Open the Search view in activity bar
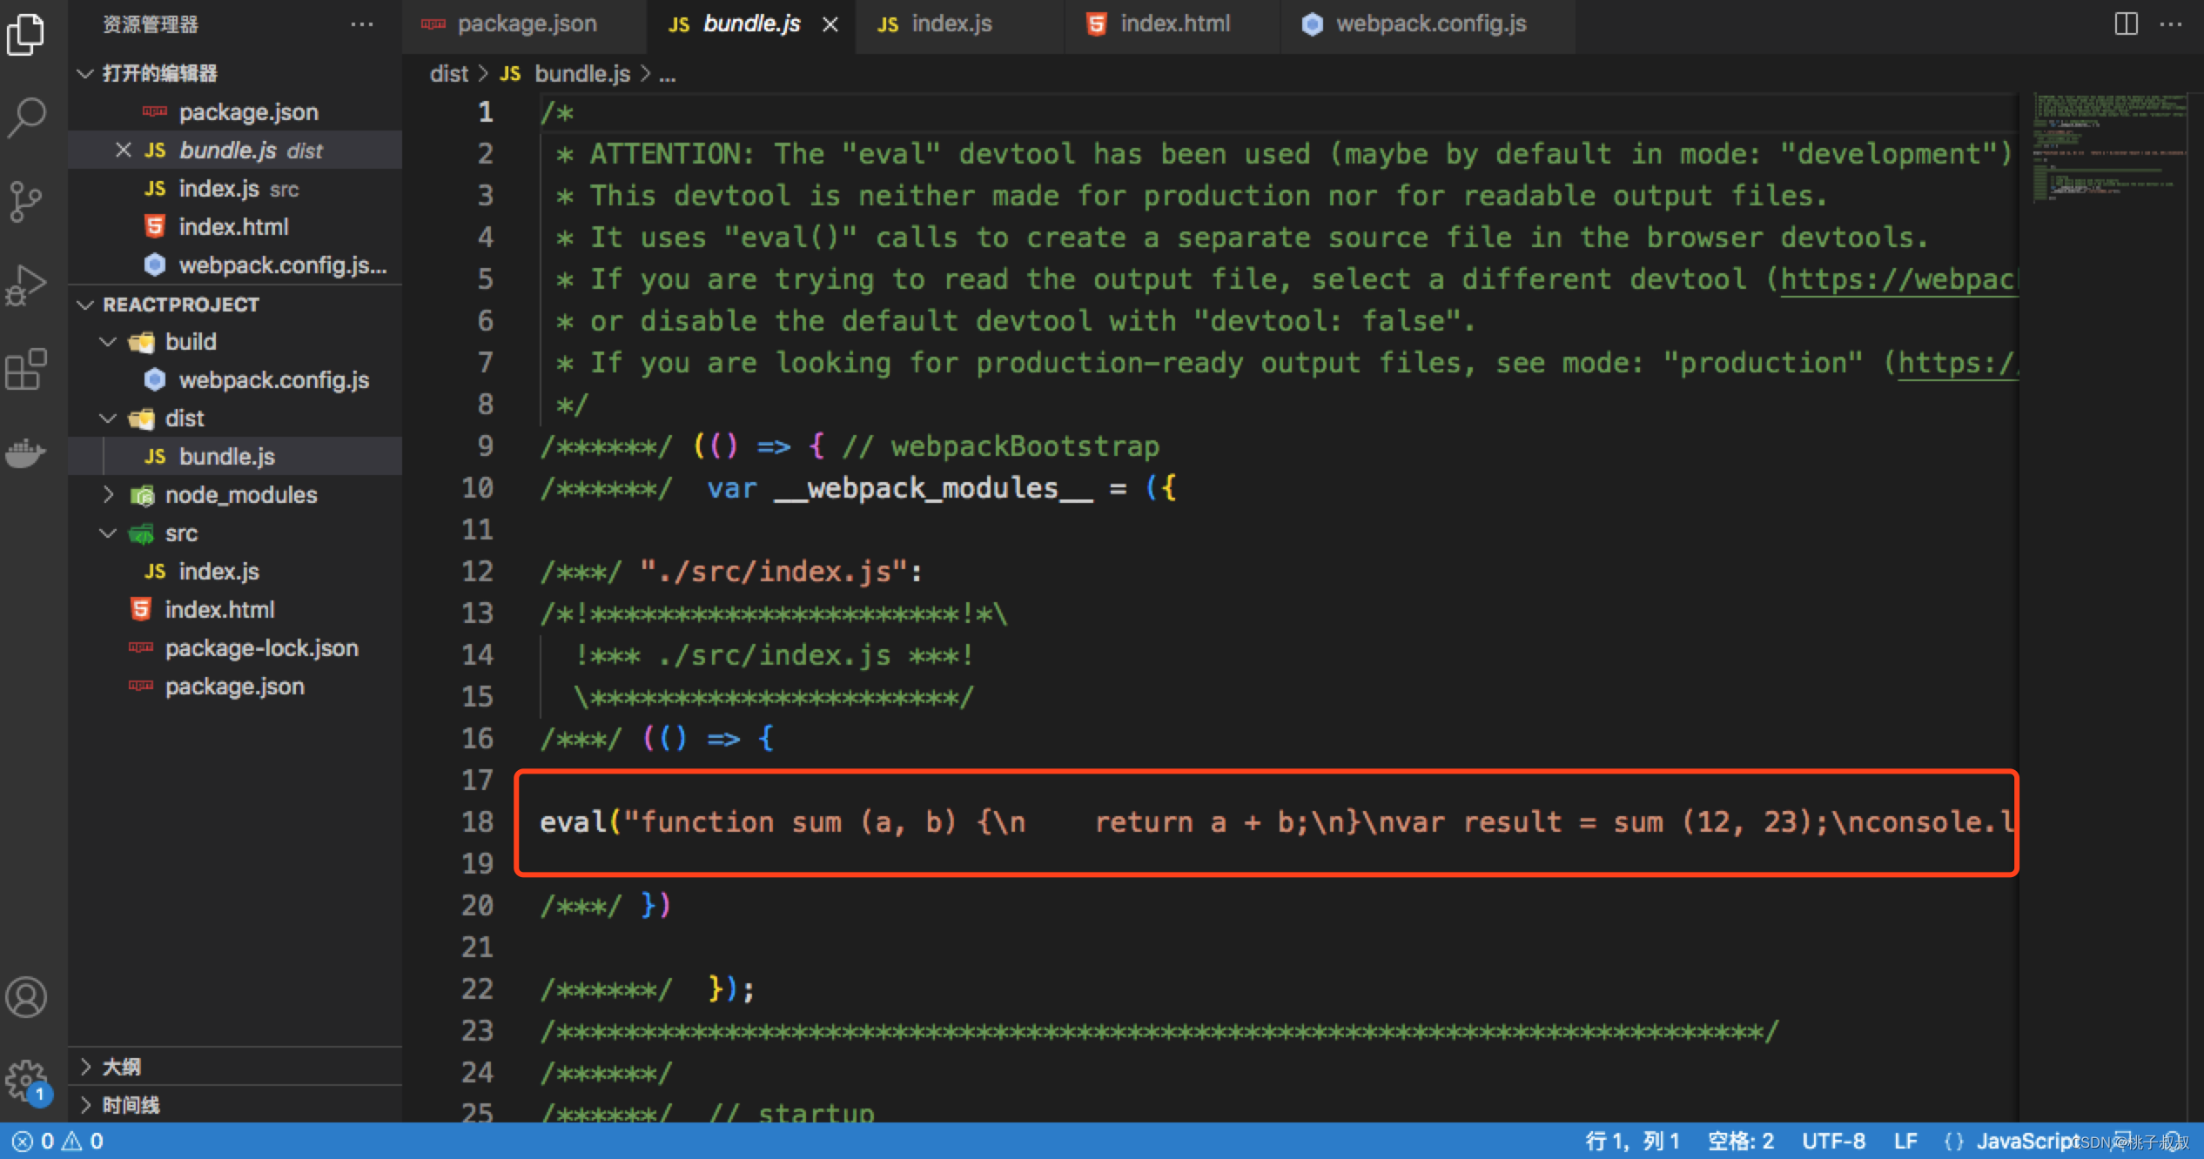Image resolution: width=2204 pixels, height=1159 pixels. point(26,117)
